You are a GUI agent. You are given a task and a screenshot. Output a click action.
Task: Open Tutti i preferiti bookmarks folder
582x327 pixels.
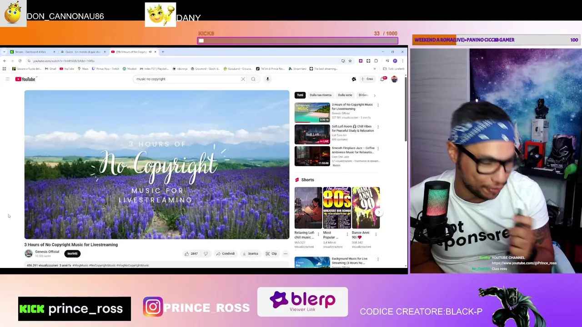[394, 69]
